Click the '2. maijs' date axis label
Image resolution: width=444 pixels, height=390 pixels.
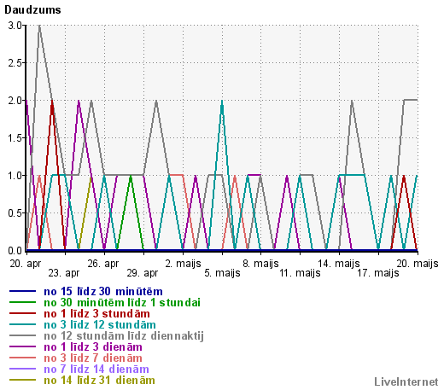click(x=183, y=264)
